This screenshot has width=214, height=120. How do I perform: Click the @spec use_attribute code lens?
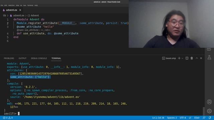33,30
